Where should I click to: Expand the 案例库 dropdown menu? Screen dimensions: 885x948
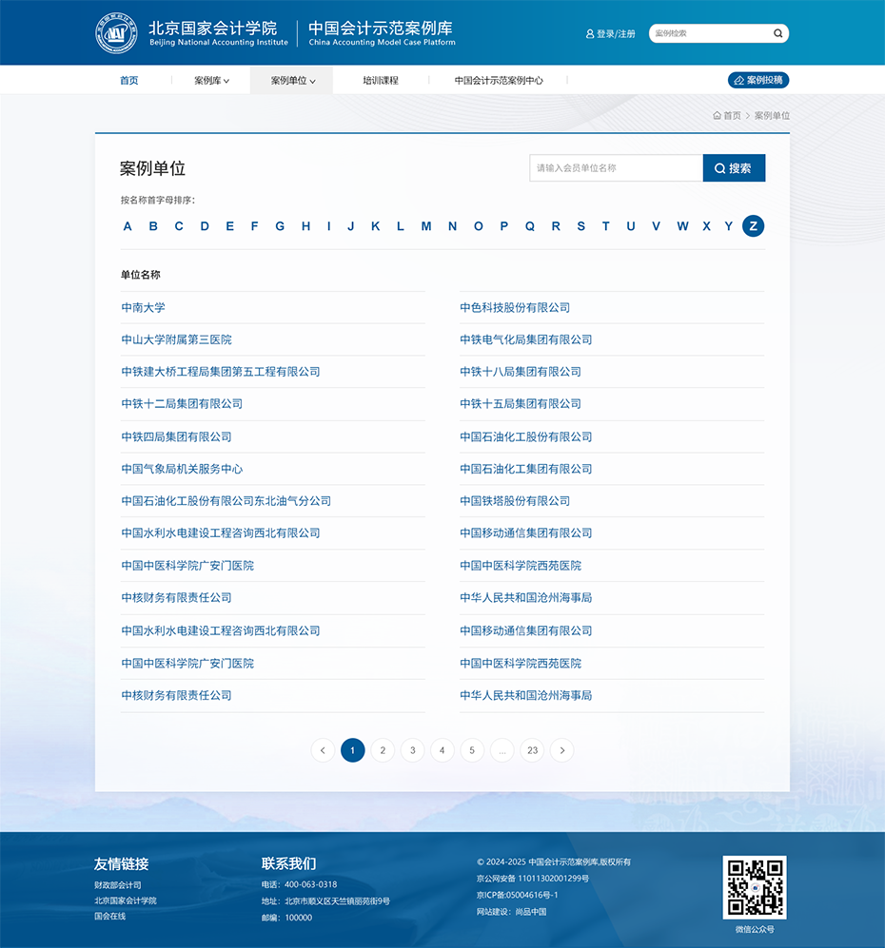pyautogui.click(x=211, y=81)
